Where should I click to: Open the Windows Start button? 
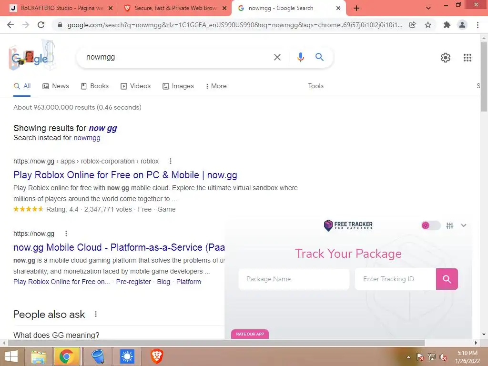11,356
